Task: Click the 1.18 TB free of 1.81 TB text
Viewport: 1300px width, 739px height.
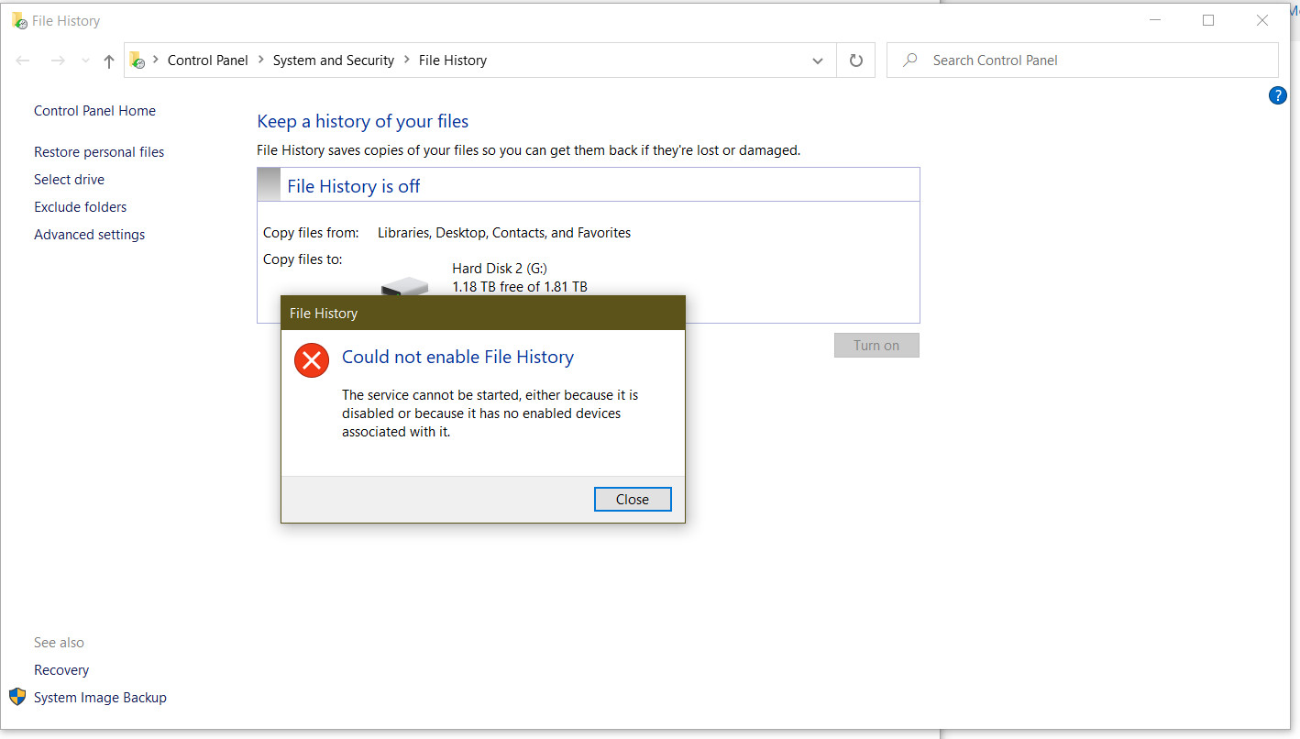Action: coord(520,287)
